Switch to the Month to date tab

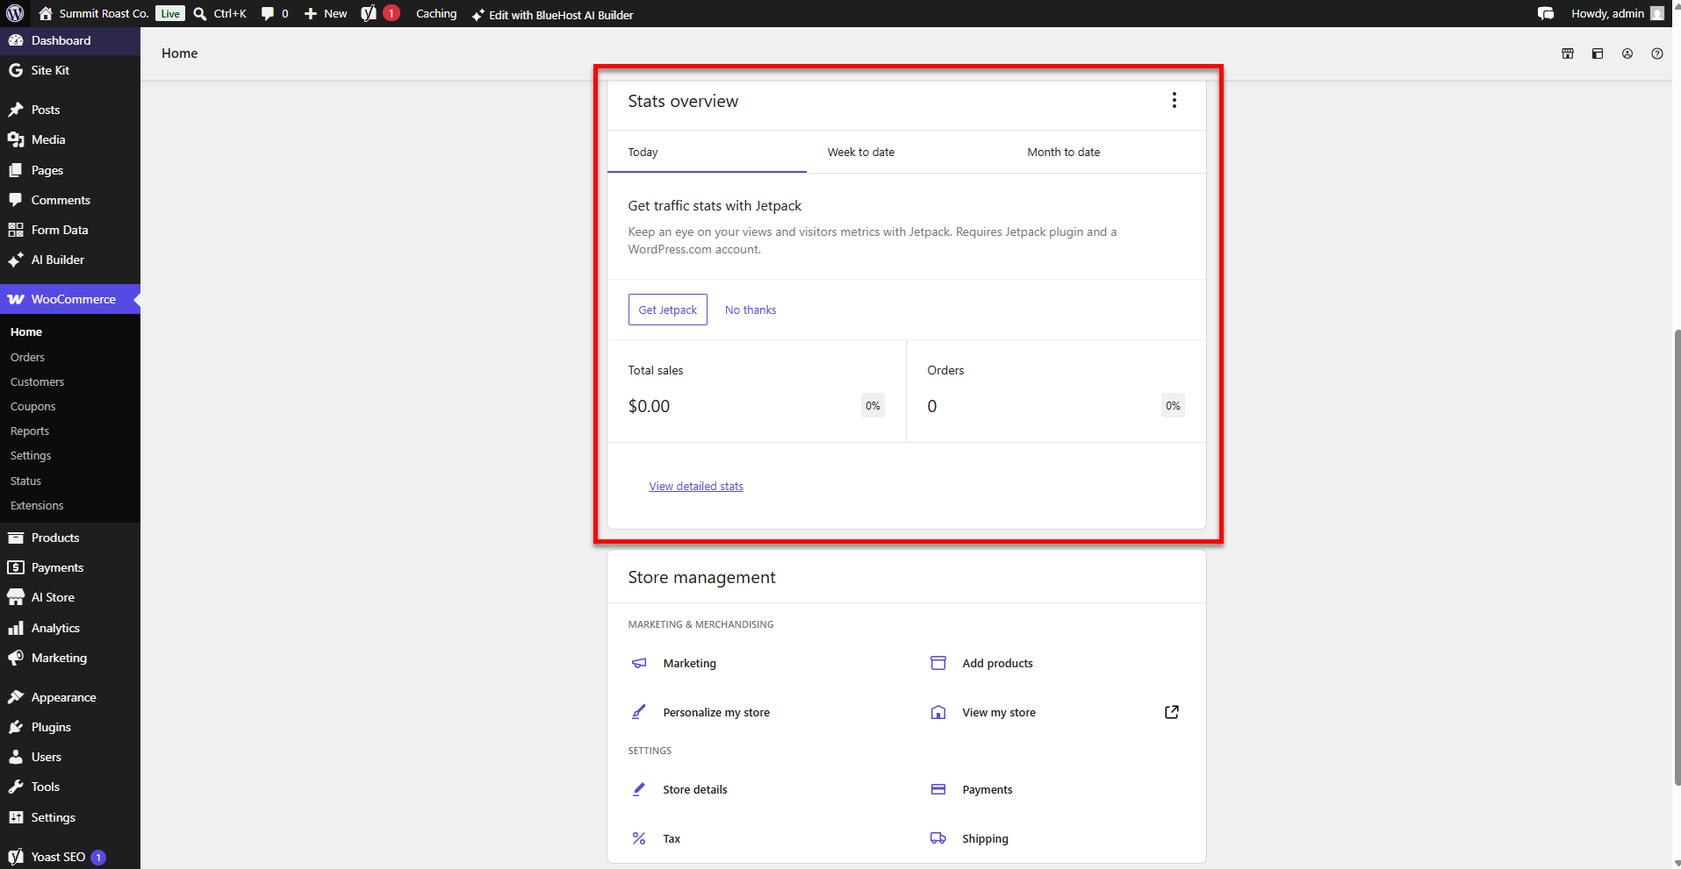(x=1106, y=152)
